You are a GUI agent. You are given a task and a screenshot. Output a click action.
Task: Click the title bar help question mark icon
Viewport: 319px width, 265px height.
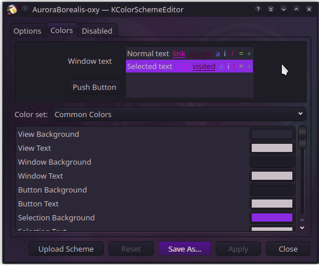tap(258, 9)
